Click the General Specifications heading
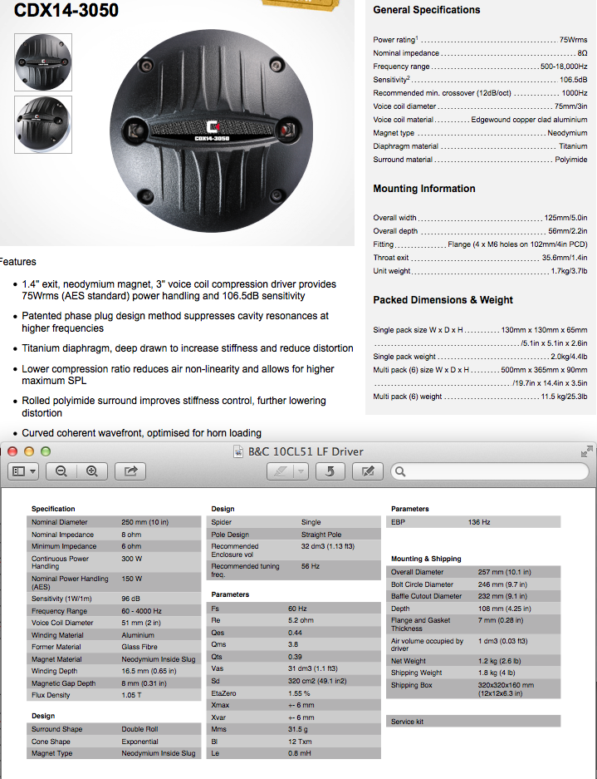The height and width of the screenshot is (779, 597). pos(426,10)
